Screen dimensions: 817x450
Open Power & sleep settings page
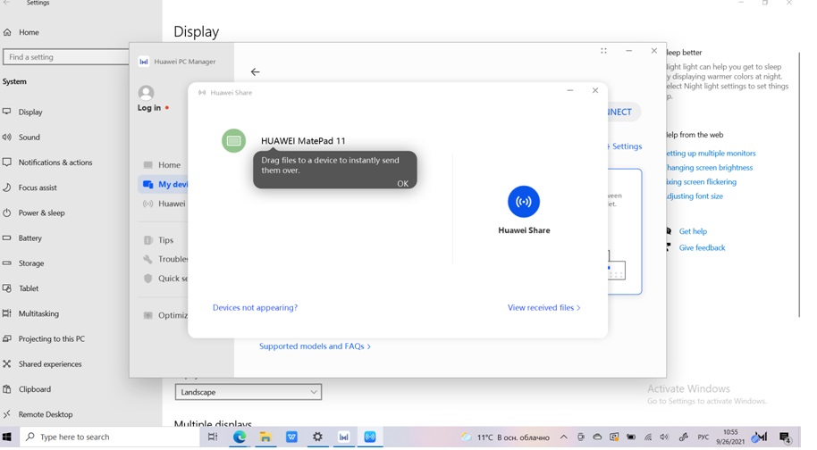41,213
